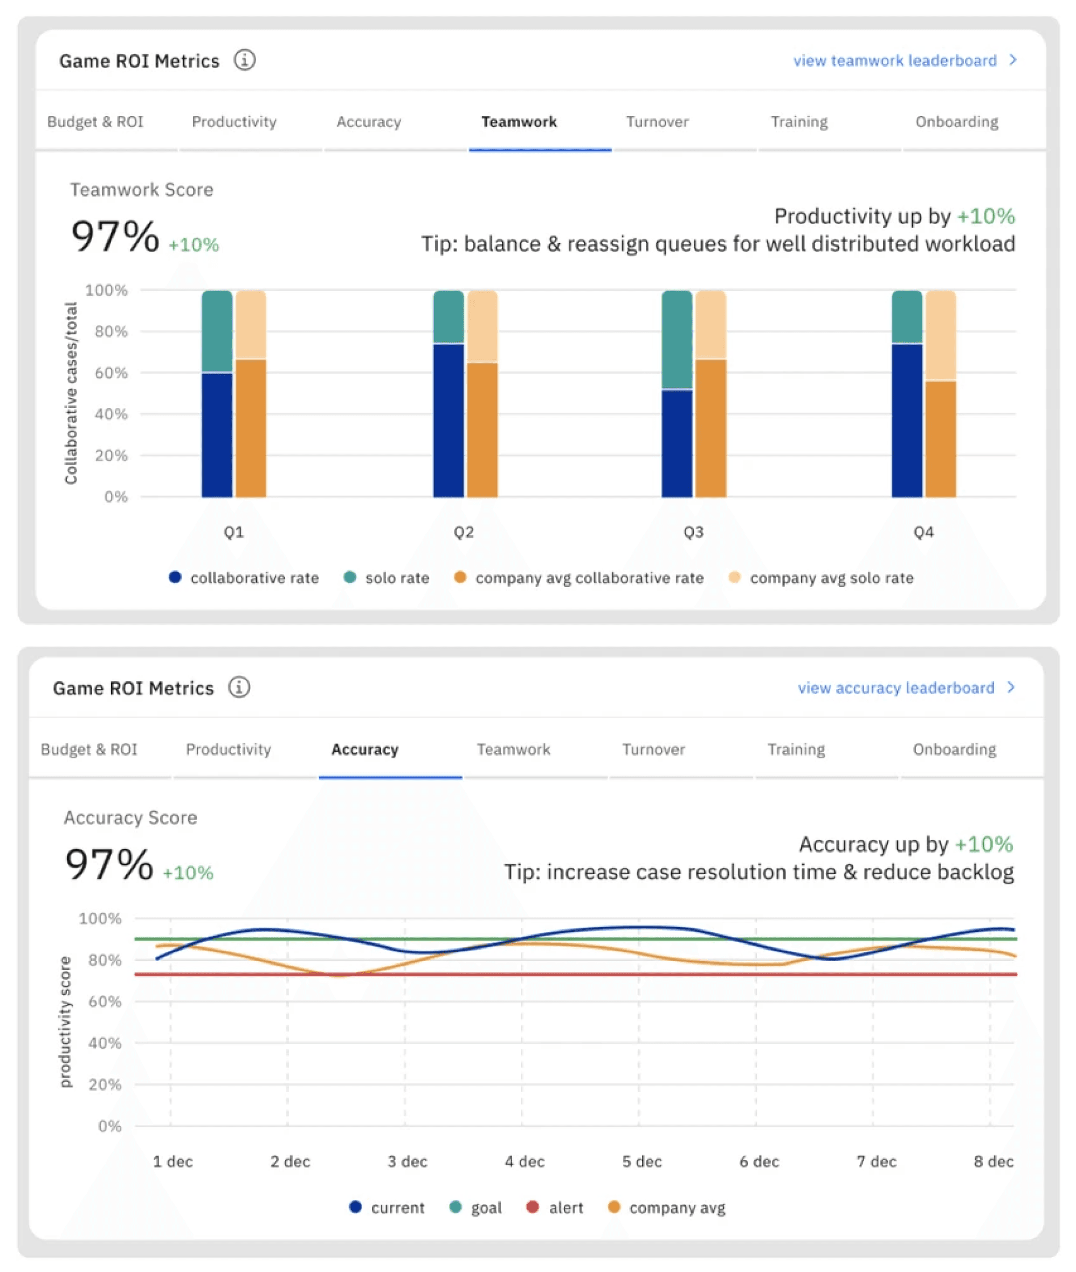The width and height of the screenshot is (1076, 1272).
Task: Click Q4 light orange company avg solo segment
Action: [941, 335]
